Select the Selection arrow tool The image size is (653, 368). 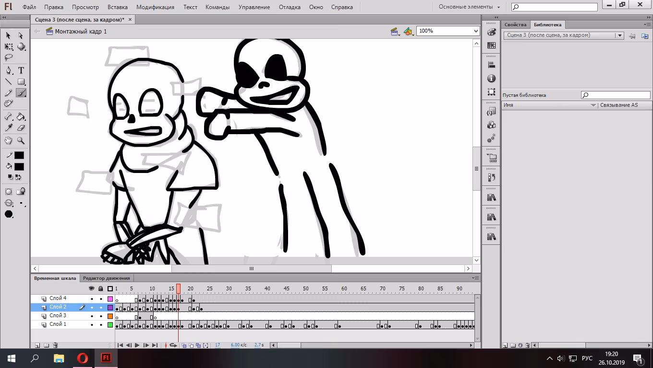pos(9,35)
